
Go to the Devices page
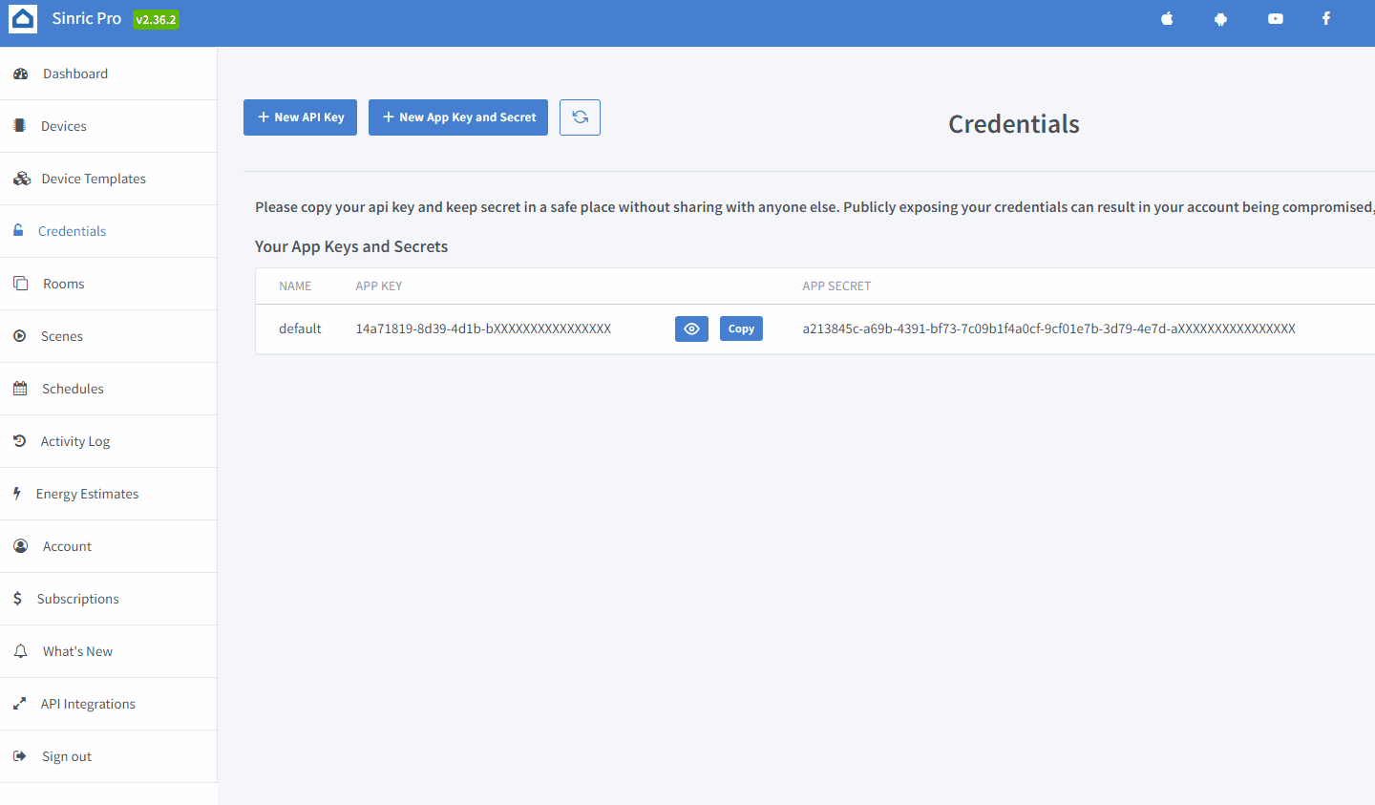point(64,126)
